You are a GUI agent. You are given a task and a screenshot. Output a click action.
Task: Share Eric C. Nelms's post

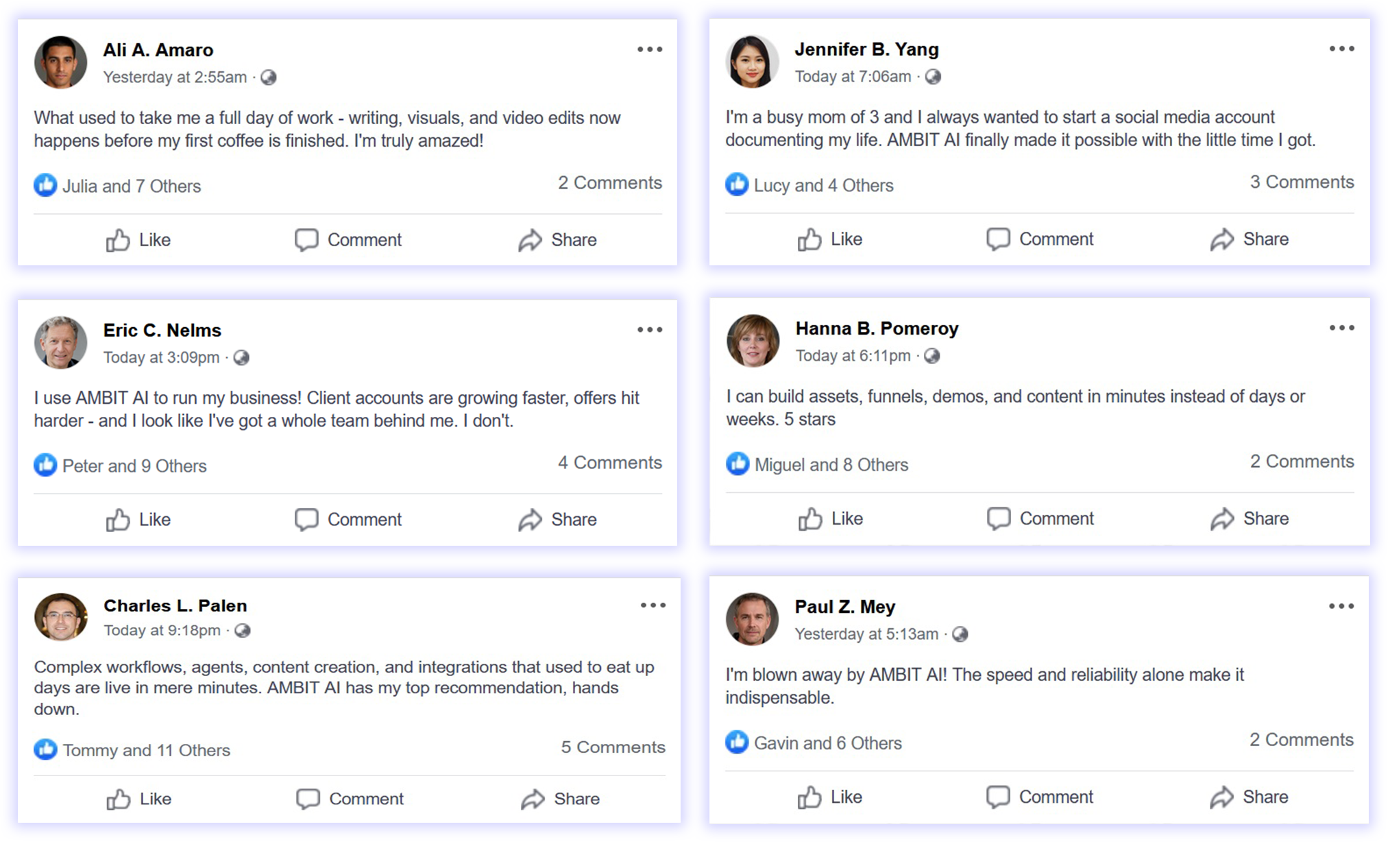tap(557, 520)
